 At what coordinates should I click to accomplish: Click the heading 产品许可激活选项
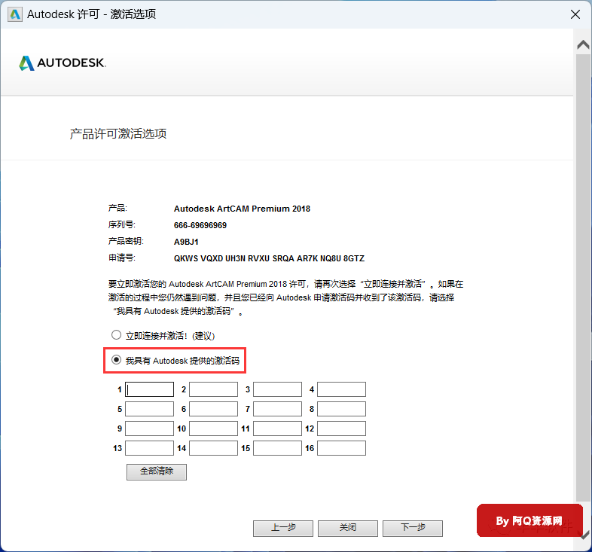pos(118,133)
